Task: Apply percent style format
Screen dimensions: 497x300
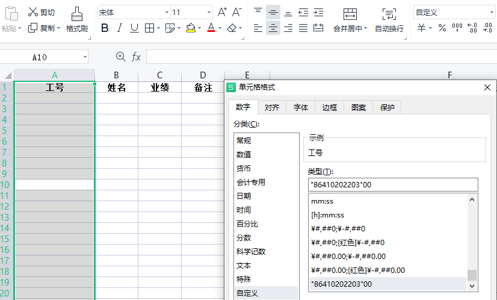Action: 442,28
